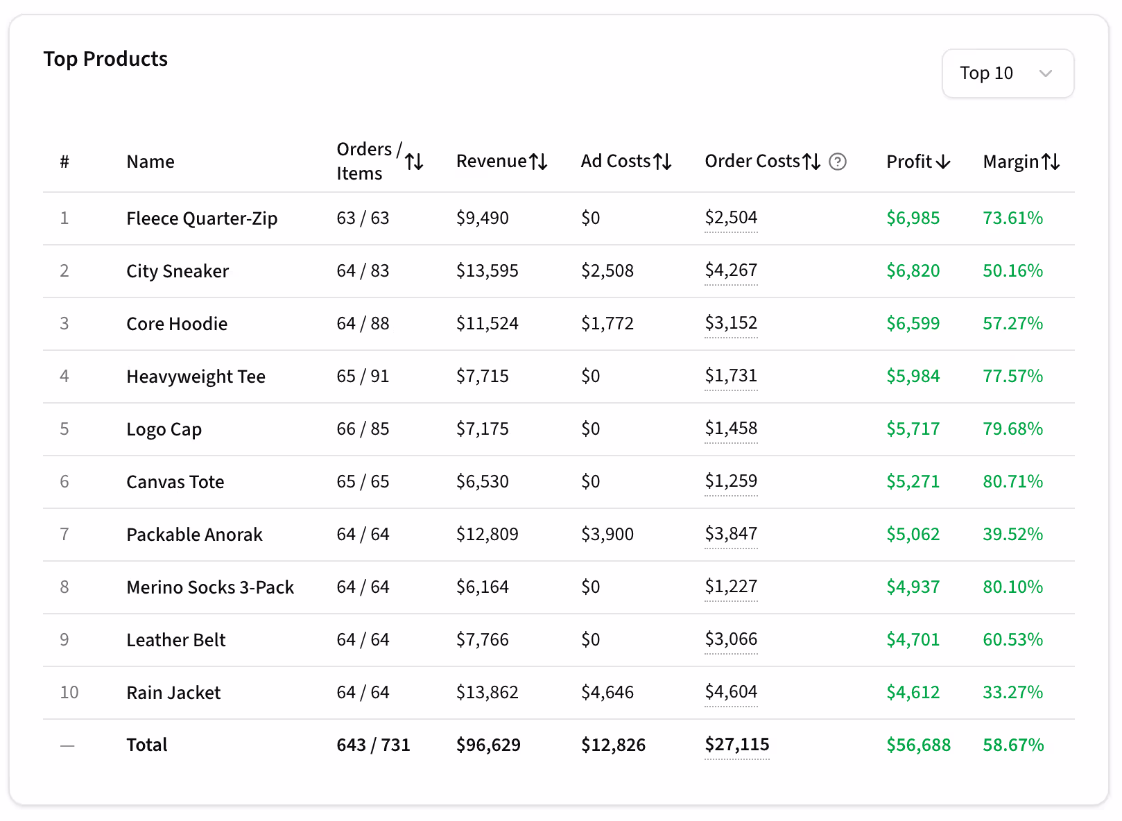This screenshot has width=1122, height=821.
Task: Click the $13,862 revenue cell
Action: click(x=487, y=693)
